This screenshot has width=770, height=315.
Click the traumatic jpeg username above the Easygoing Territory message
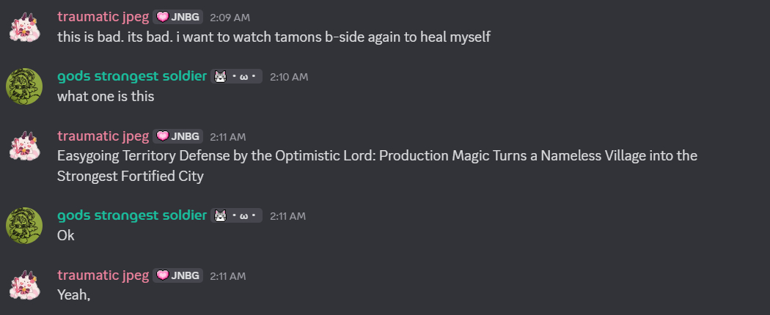[x=103, y=136]
